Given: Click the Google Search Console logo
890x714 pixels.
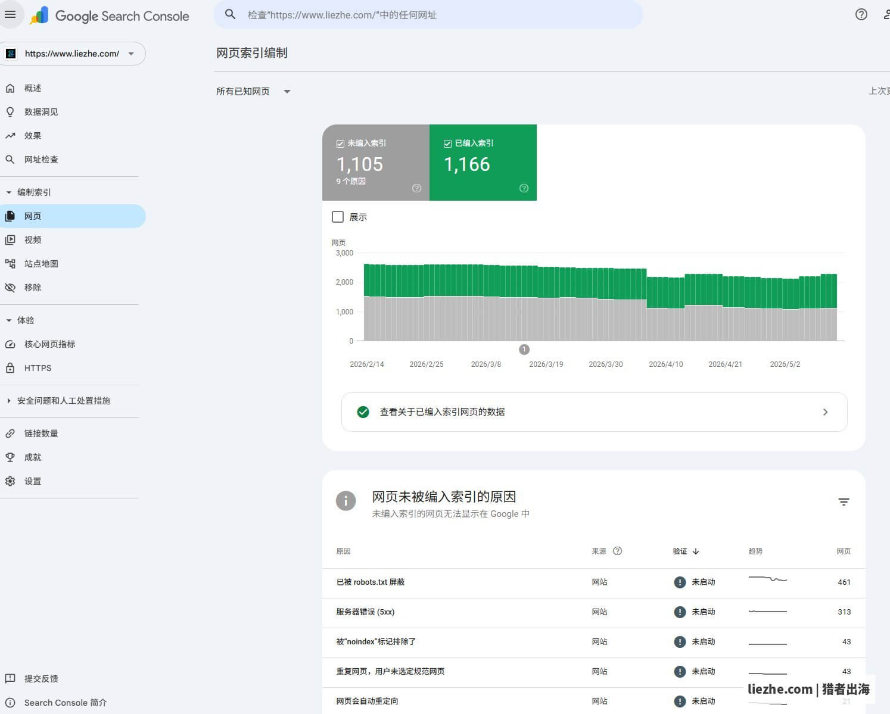Looking at the screenshot, I should pos(111,15).
